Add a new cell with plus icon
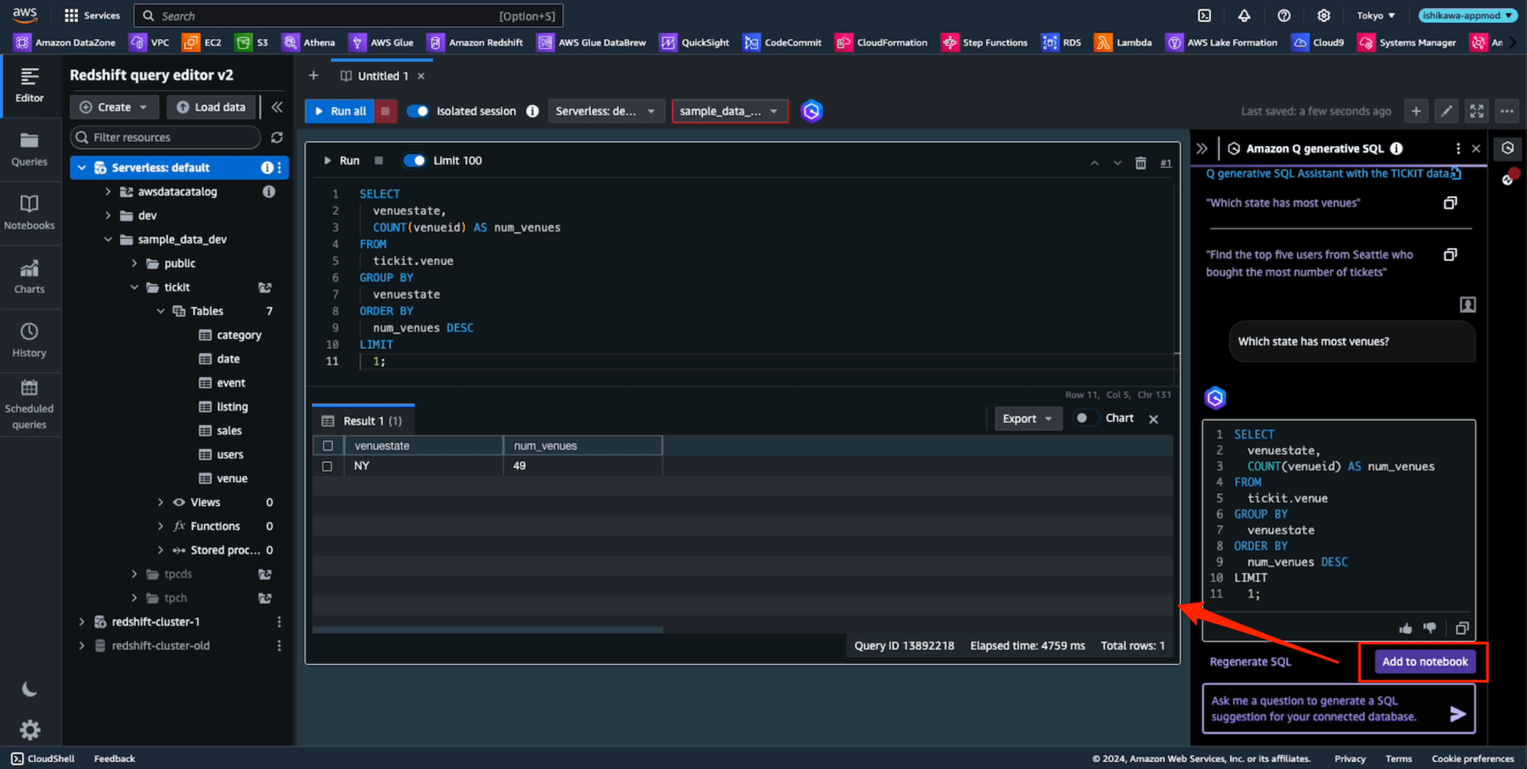The image size is (1527, 769). coord(1416,111)
